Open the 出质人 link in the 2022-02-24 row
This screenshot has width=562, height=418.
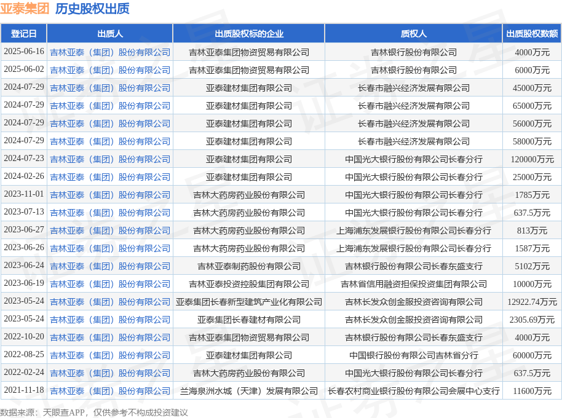click(110, 373)
